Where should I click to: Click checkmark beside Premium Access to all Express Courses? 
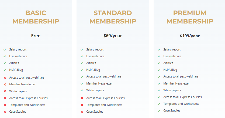(159, 97)
